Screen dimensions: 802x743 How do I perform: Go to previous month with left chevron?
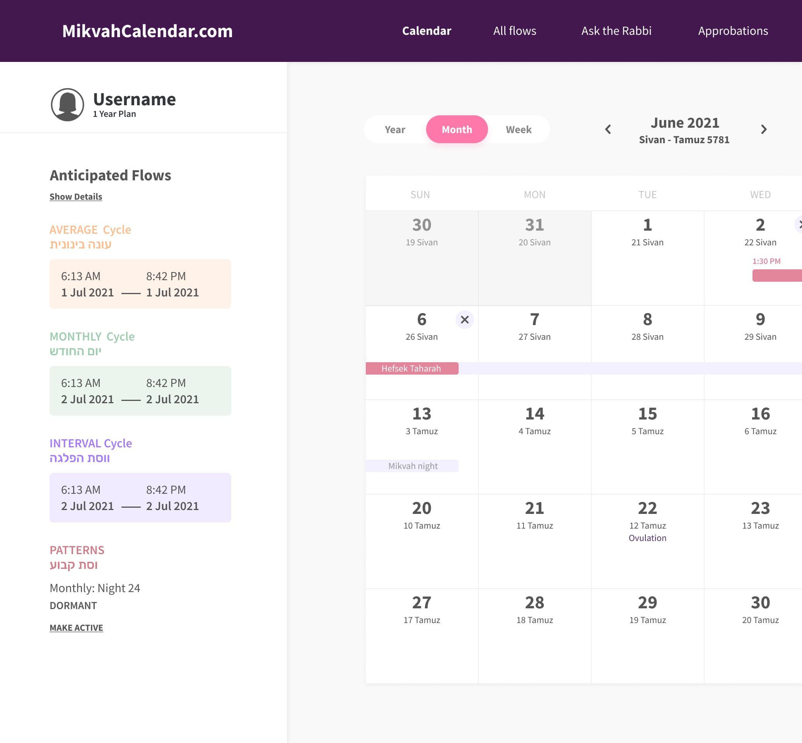tap(608, 130)
